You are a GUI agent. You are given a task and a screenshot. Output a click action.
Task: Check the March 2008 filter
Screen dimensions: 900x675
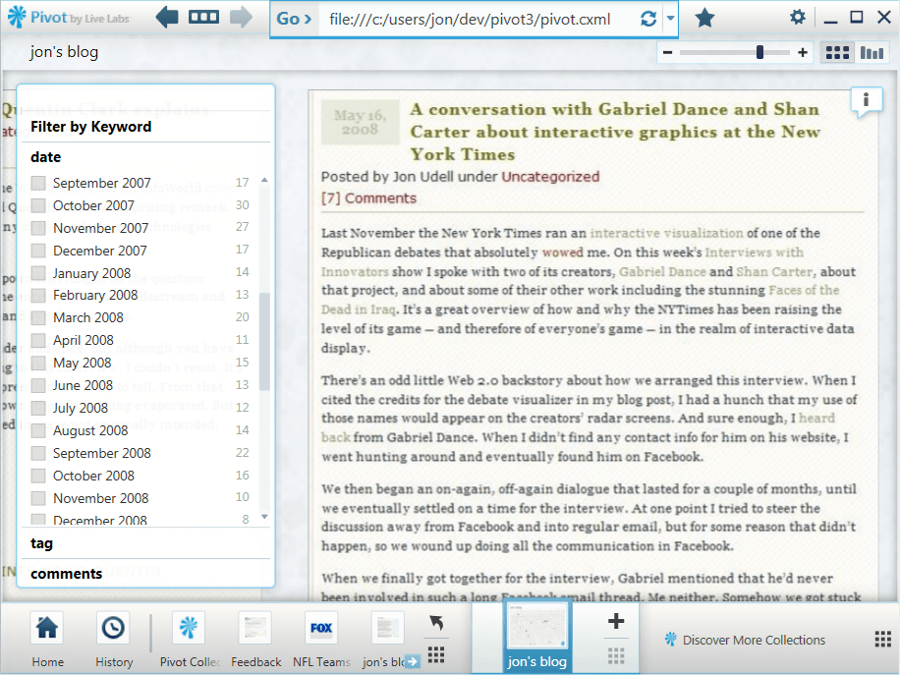pyautogui.click(x=38, y=317)
